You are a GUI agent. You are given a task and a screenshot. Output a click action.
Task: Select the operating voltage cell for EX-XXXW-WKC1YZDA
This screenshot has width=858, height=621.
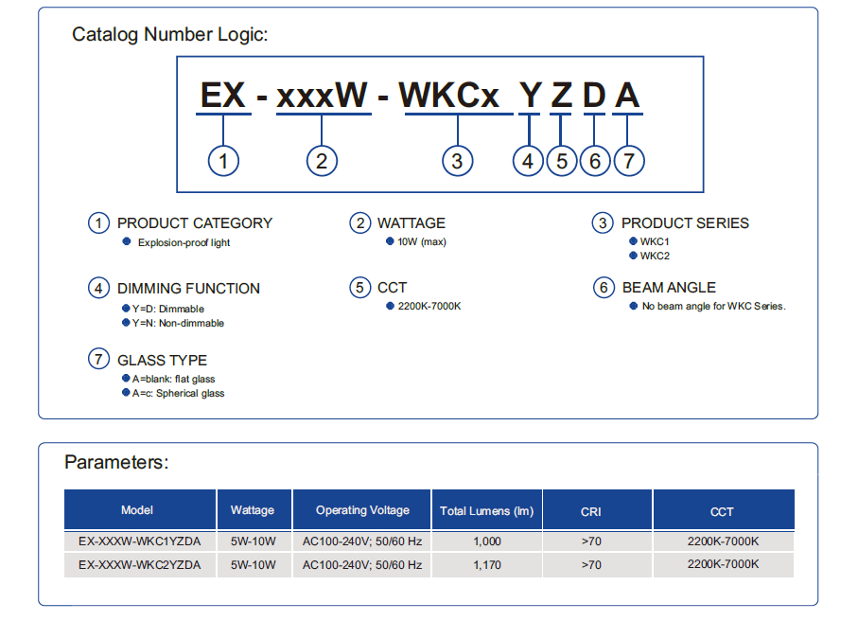tap(362, 541)
